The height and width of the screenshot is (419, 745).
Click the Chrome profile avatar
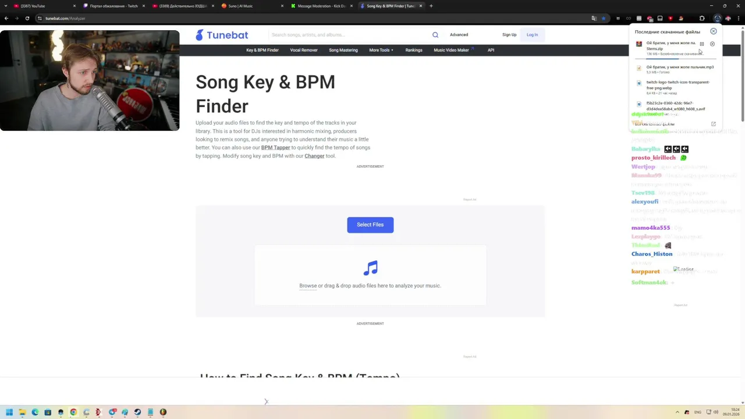[728, 18]
